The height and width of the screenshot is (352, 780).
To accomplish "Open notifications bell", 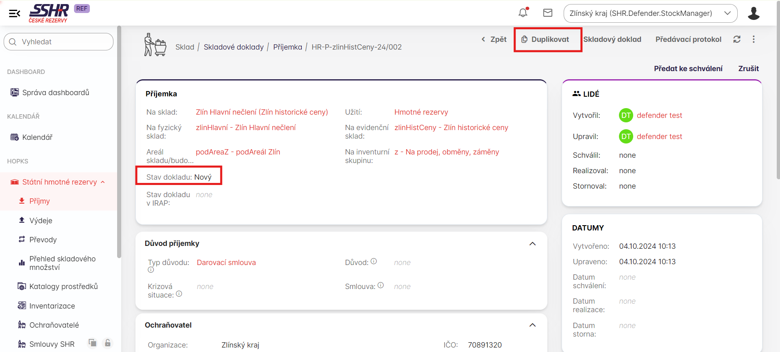I will 523,13.
